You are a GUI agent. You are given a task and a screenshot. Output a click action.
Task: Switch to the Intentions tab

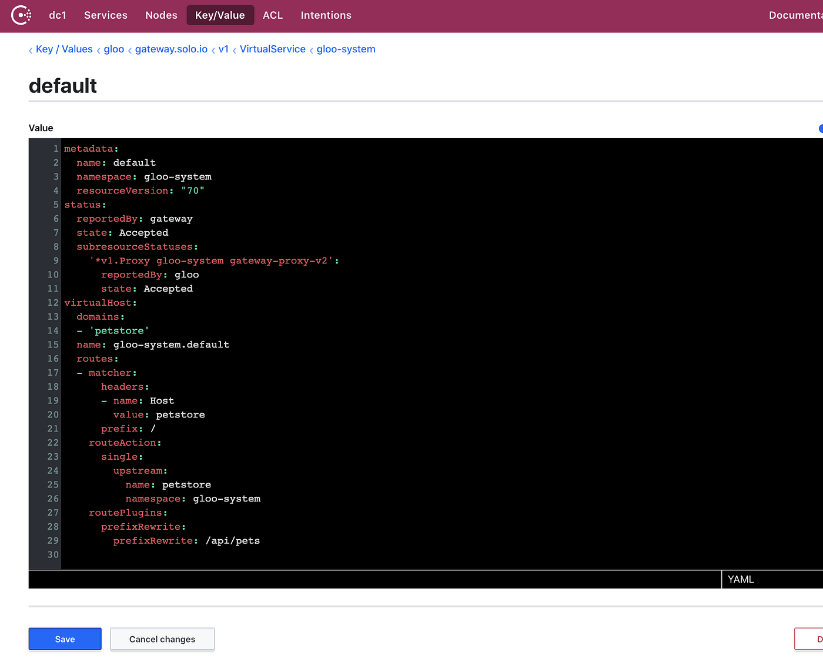coord(326,15)
